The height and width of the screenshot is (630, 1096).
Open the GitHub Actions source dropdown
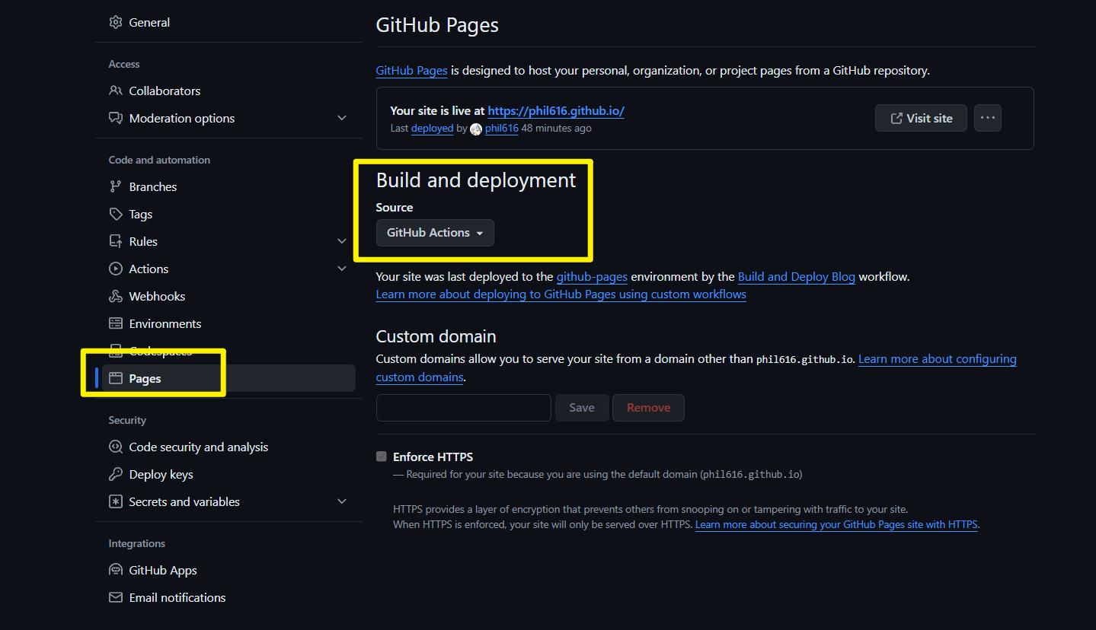435,233
